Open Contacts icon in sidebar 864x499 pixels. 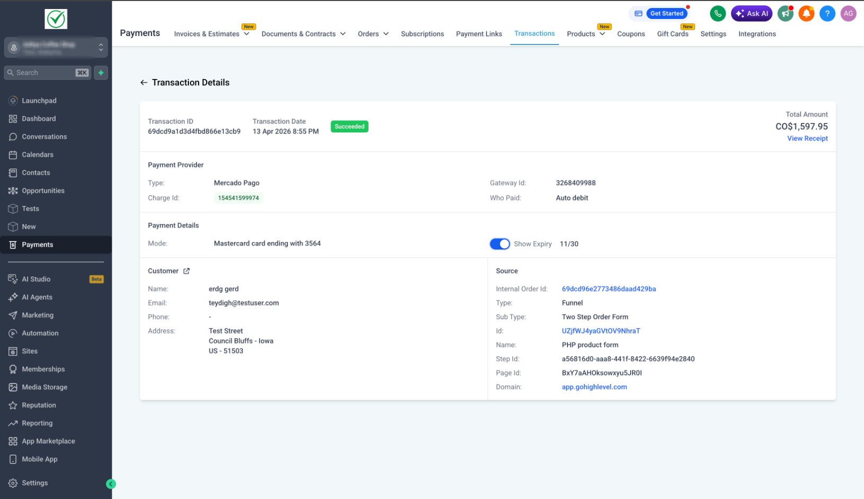pos(13,173)
